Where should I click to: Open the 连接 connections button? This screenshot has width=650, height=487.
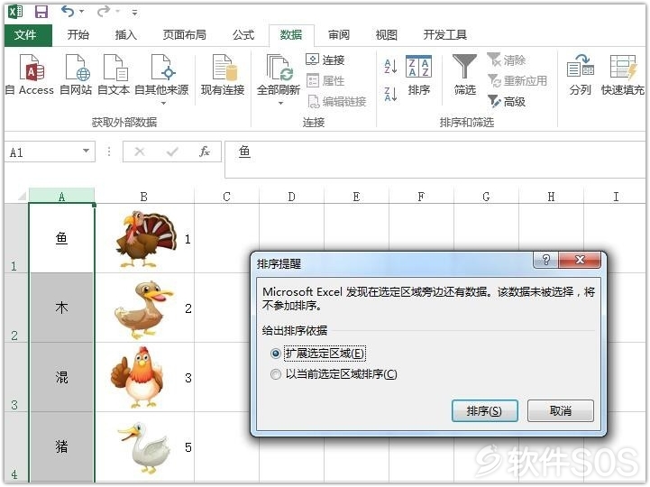coord(325,60)
